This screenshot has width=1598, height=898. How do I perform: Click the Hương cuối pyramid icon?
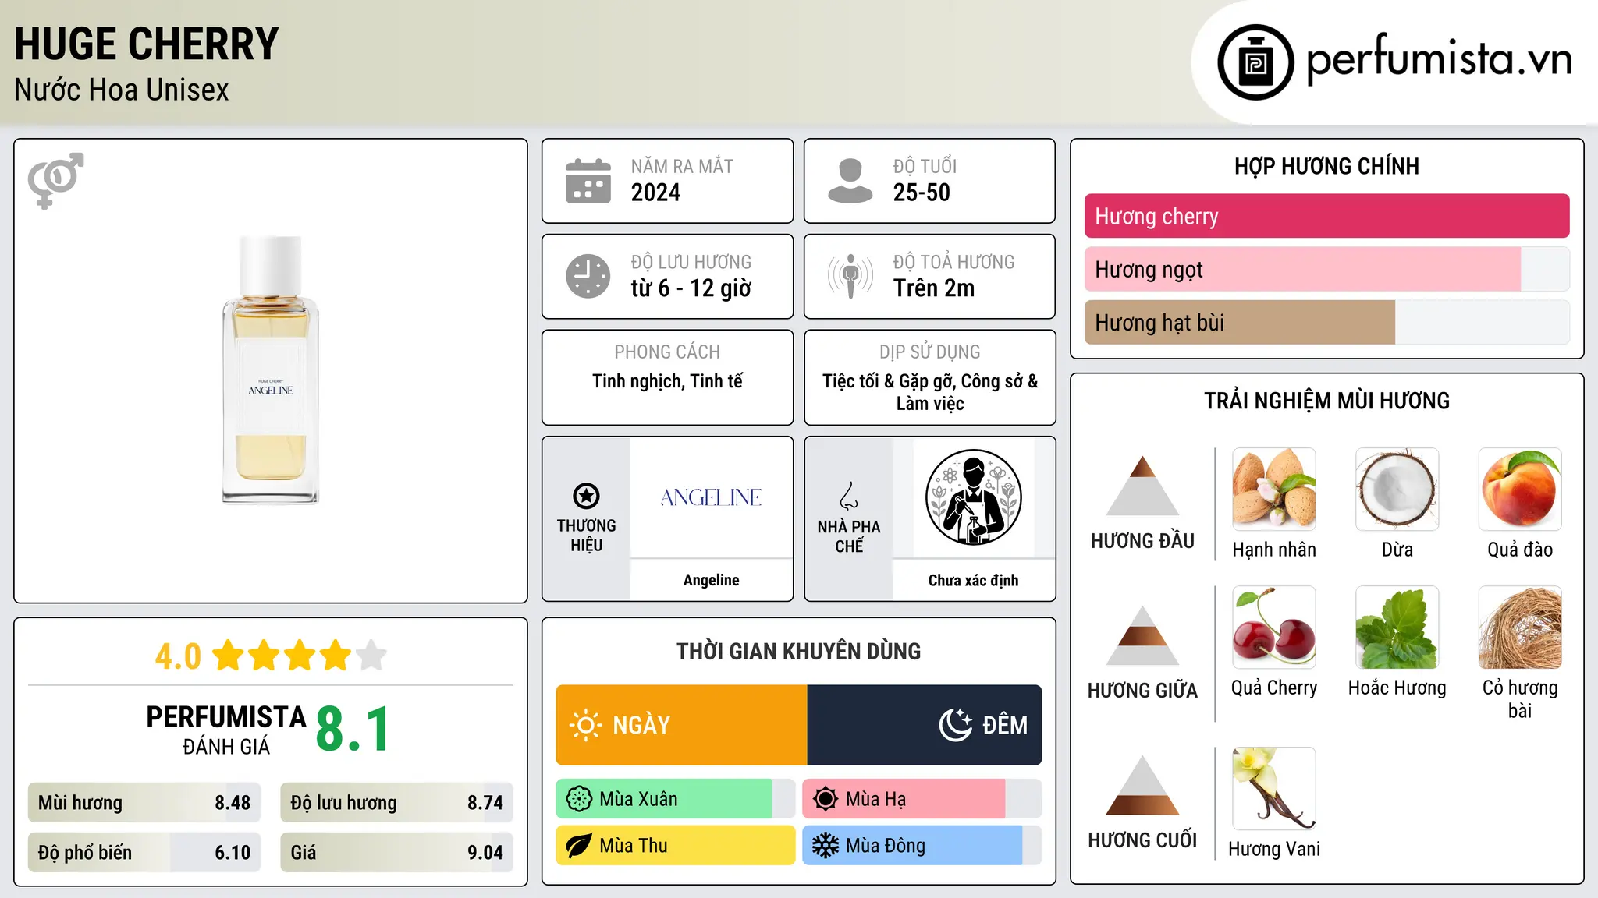coord(1142,785)
